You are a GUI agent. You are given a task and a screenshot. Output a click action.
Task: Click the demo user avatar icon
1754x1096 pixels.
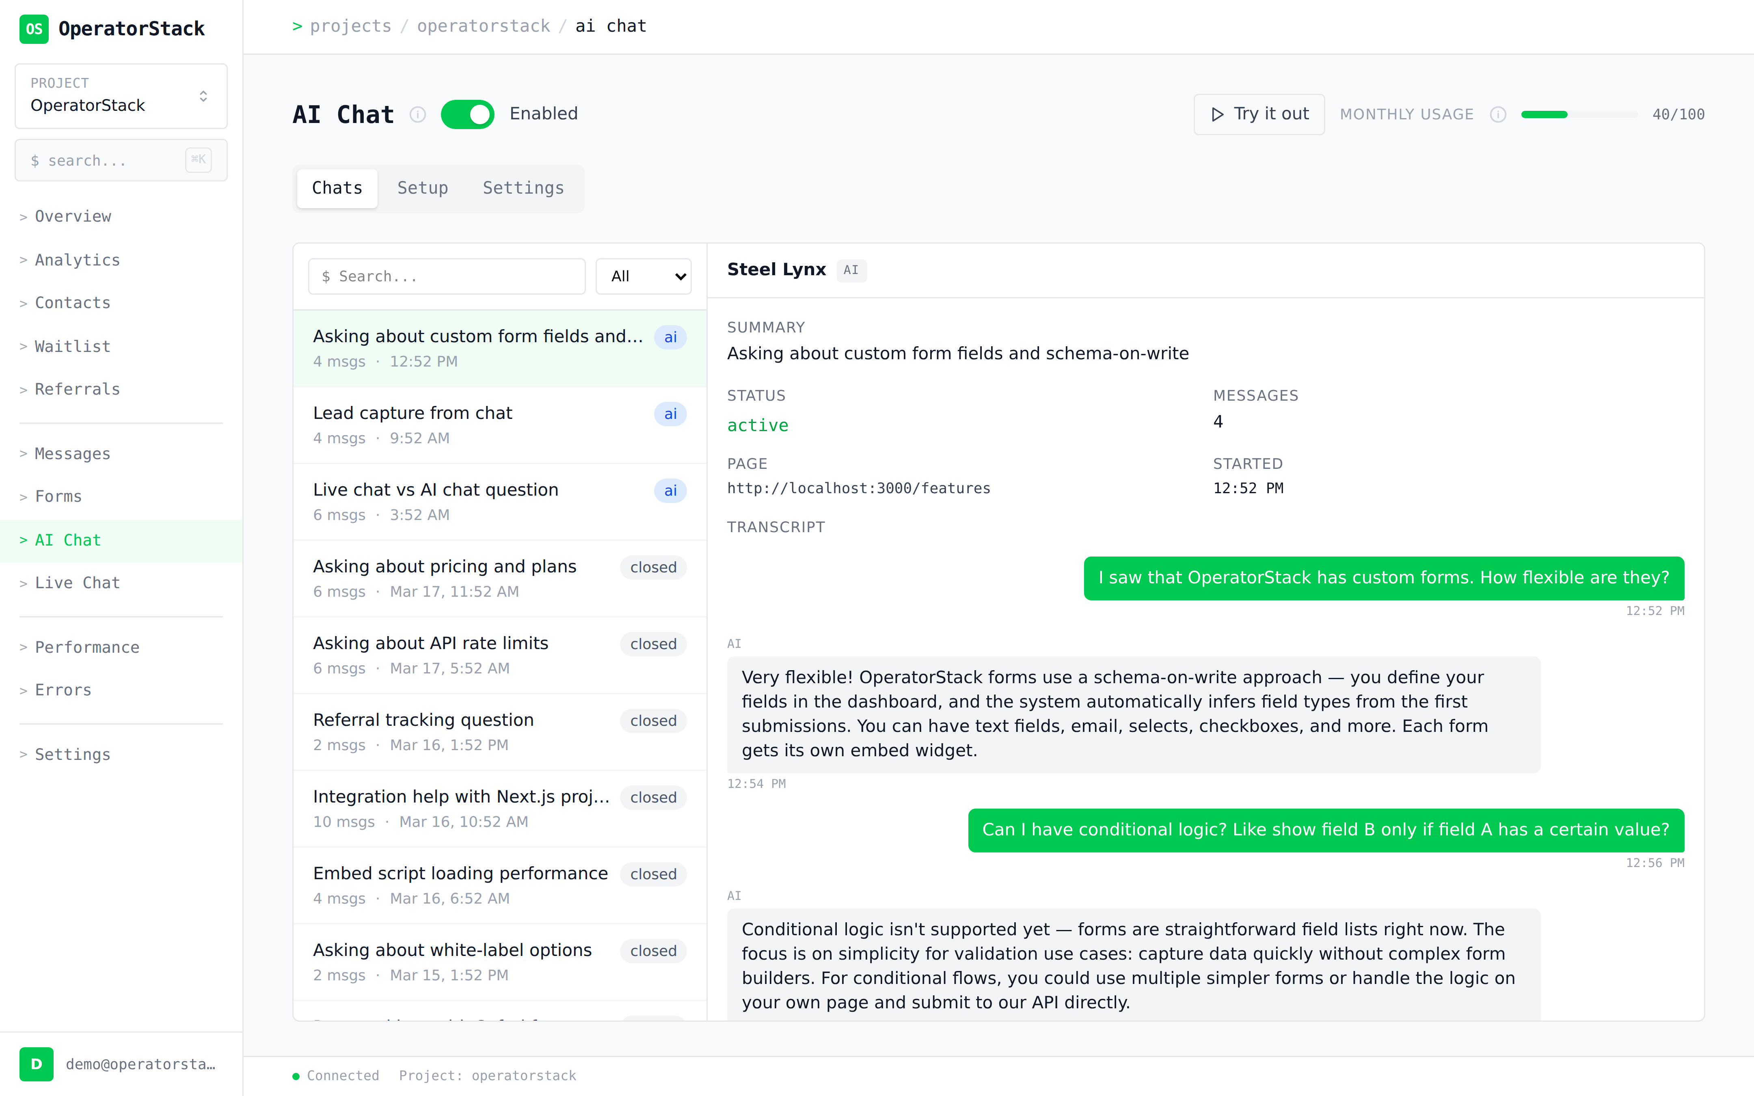click(x=36, y=1064)
